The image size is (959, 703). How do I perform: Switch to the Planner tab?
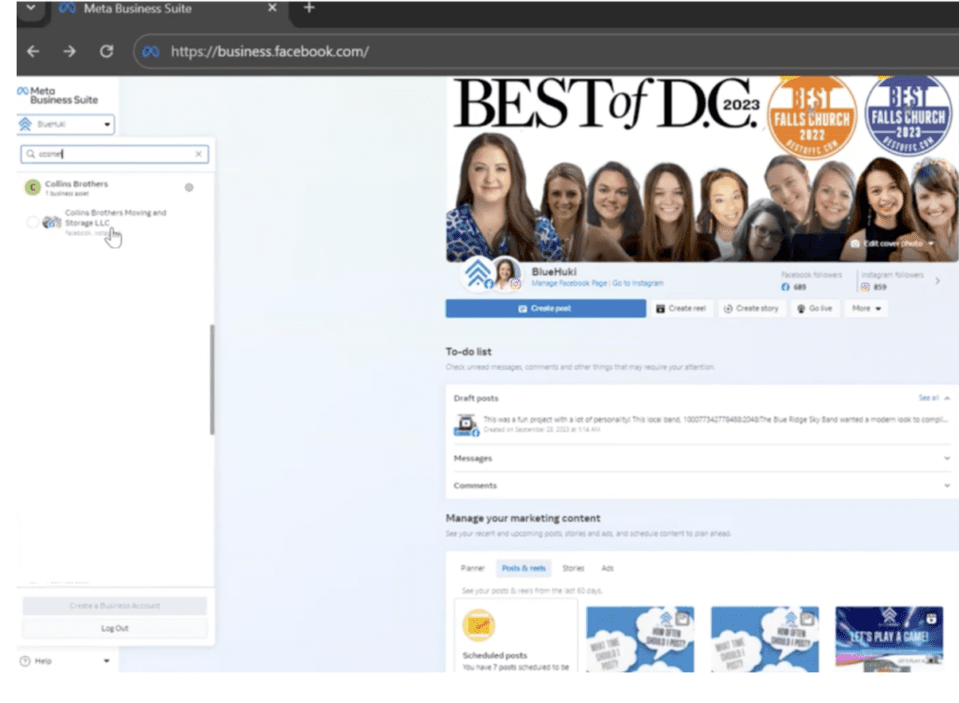(x=473, y=568)
